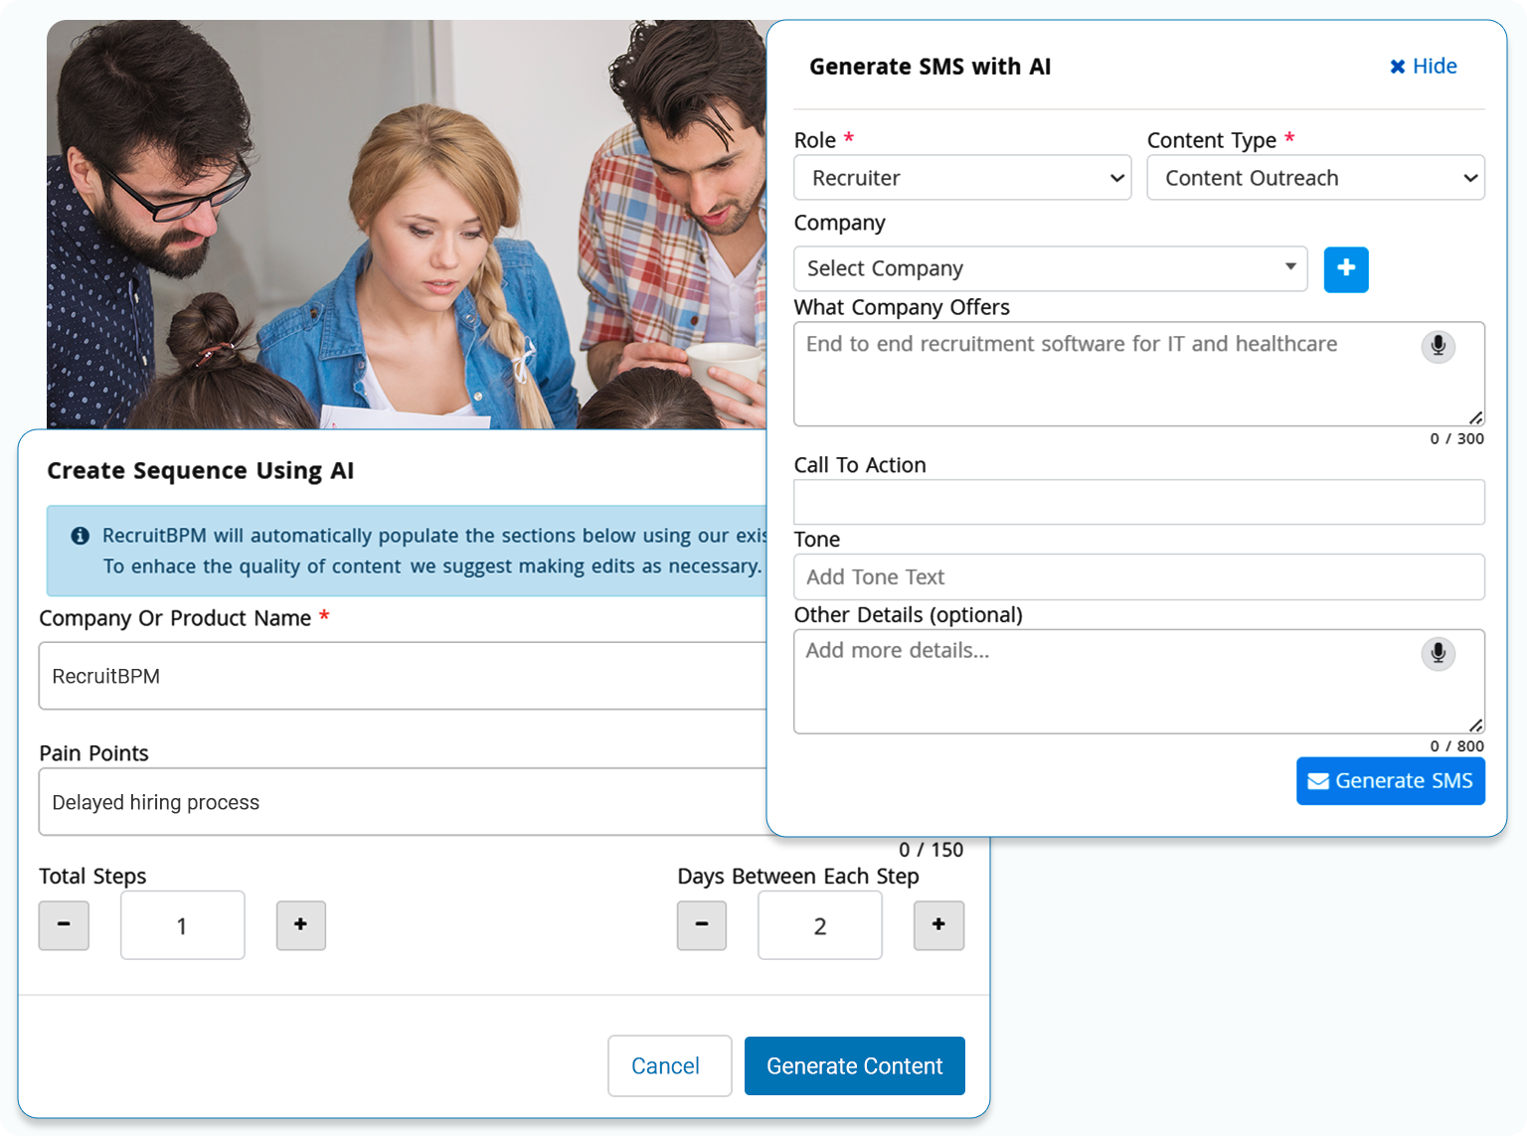Click the info icon in the blue notice banner
The width and height of the screenshot is (1527, 1136).
pos(80,536)
